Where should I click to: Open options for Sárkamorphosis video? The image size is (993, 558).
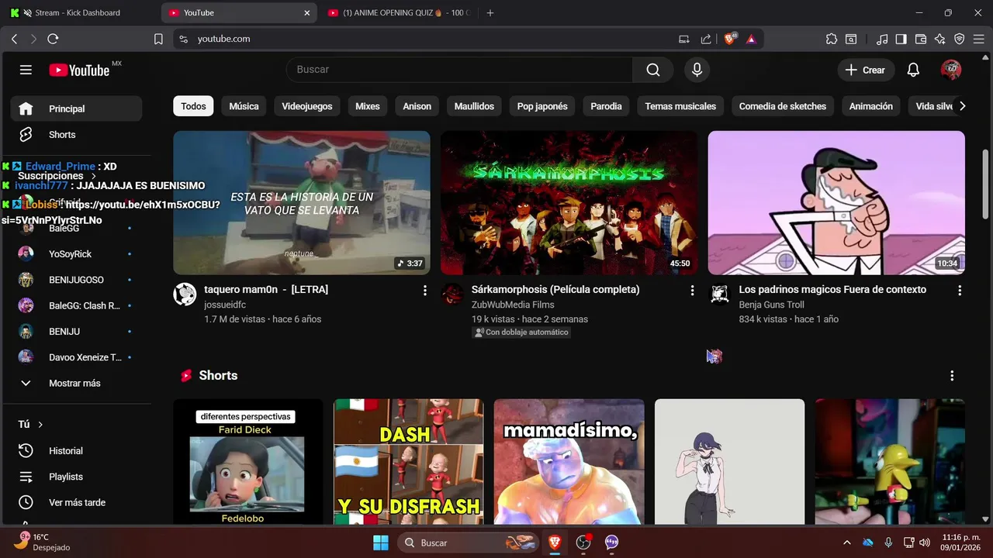[692, 290]
